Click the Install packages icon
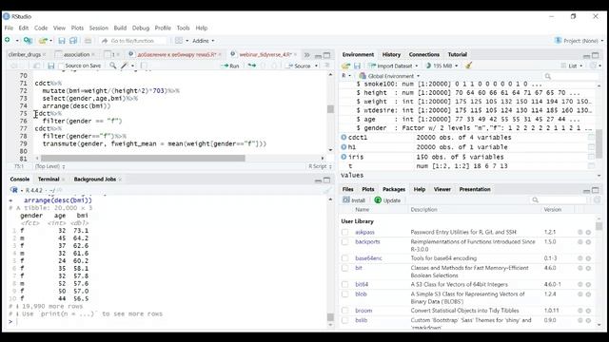Screen dimensions: 609x342 [x=346, y=200]
